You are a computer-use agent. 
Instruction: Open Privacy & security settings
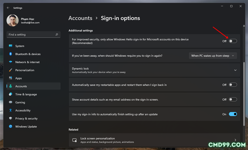tap(33, 119)
